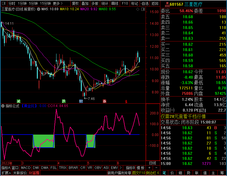Viewport: 227px width, 176px height.
Task: Open the 统计 statistics tool
Action: (x=105, y=3)
